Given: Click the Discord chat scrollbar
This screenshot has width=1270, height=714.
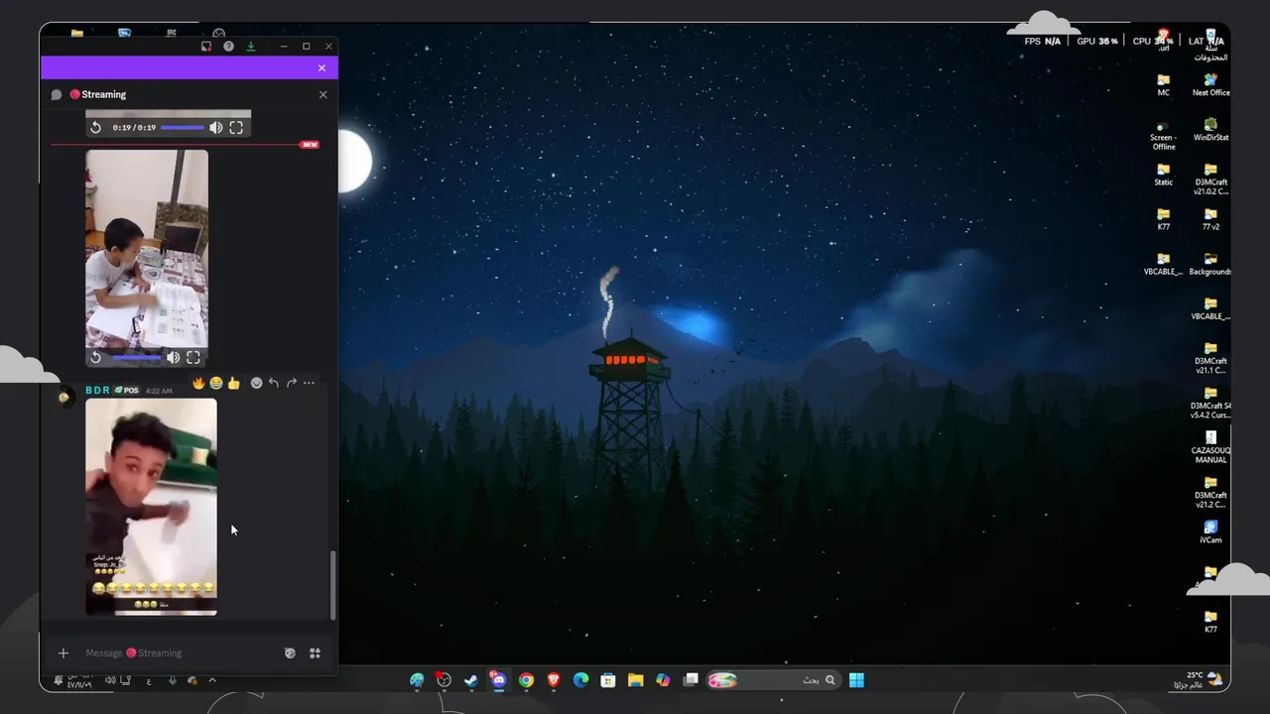Looking at the screenshot, I should click(332, 585).
